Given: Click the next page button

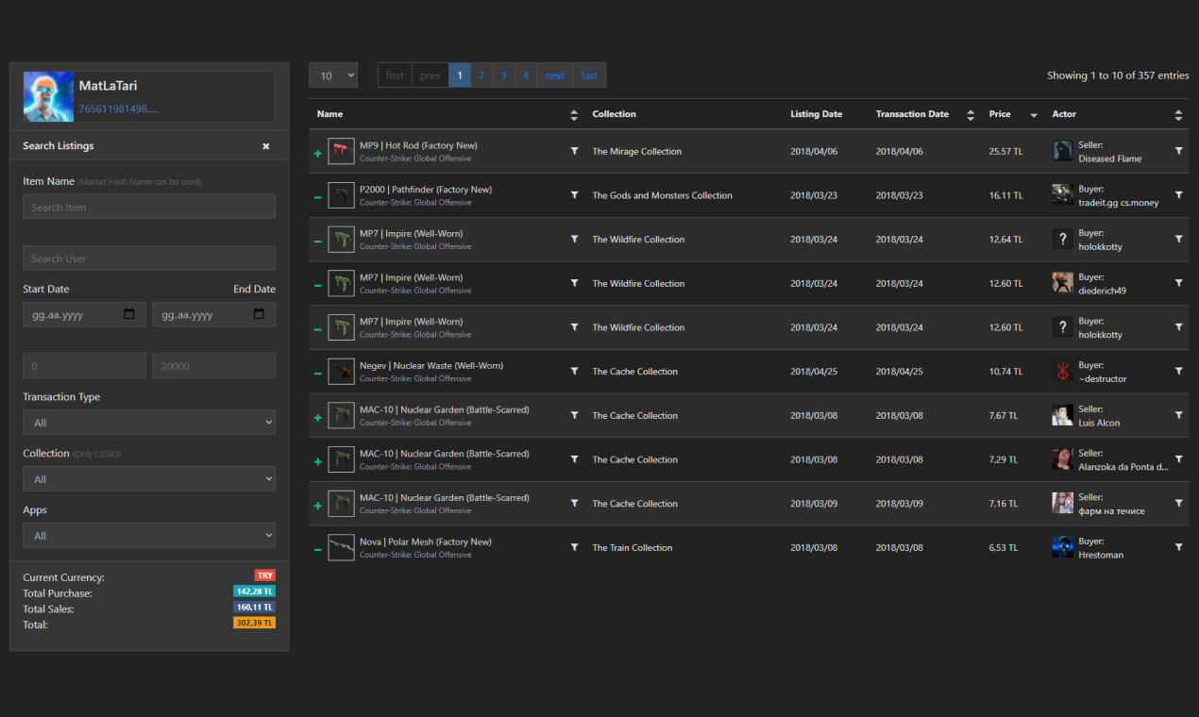Looking at the screenshot, I should (555, 75).
